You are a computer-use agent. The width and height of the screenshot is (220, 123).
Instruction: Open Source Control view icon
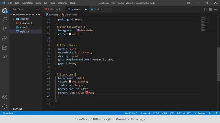[4, 29]
